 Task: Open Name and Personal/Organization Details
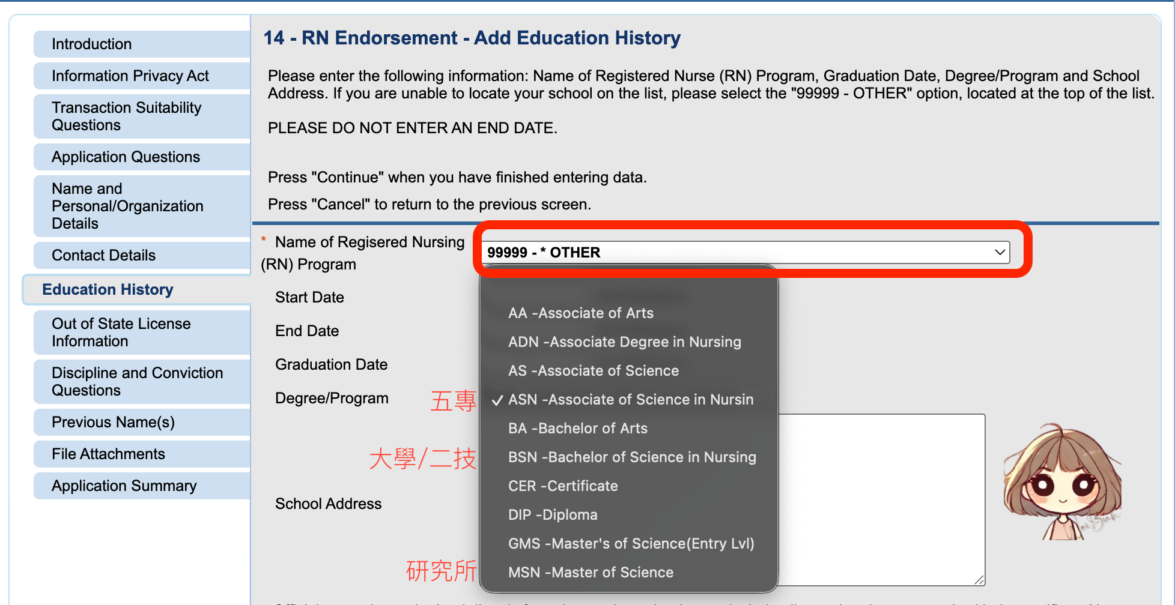tap(142, 206)
